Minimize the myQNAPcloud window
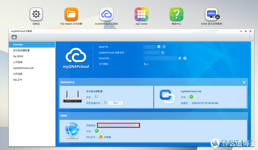This screenshot has width=258, height=150. click(x=241, y=31)
